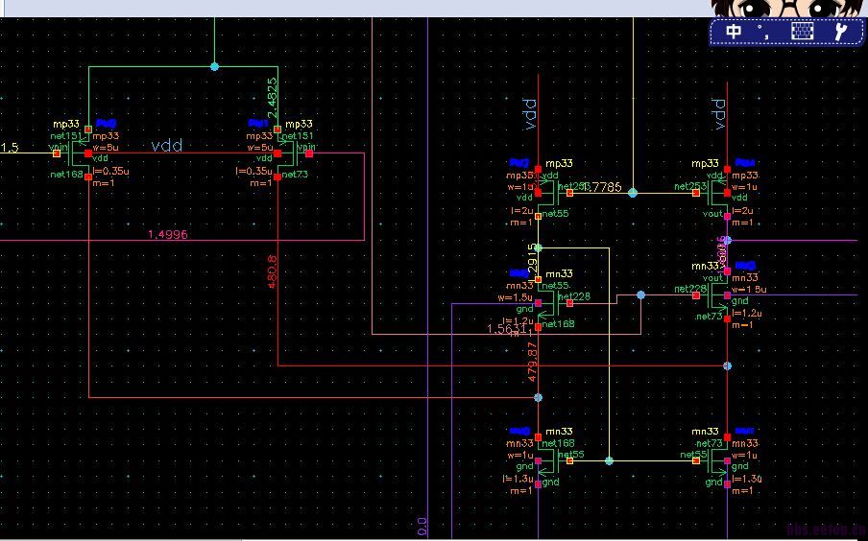The height and width of the screenshot is (541, 868).
Task: Open IME settings wrench icon
Action: (840, 31)
